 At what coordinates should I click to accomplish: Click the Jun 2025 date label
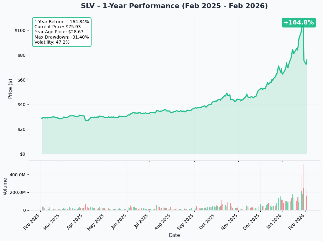(119, 222)
